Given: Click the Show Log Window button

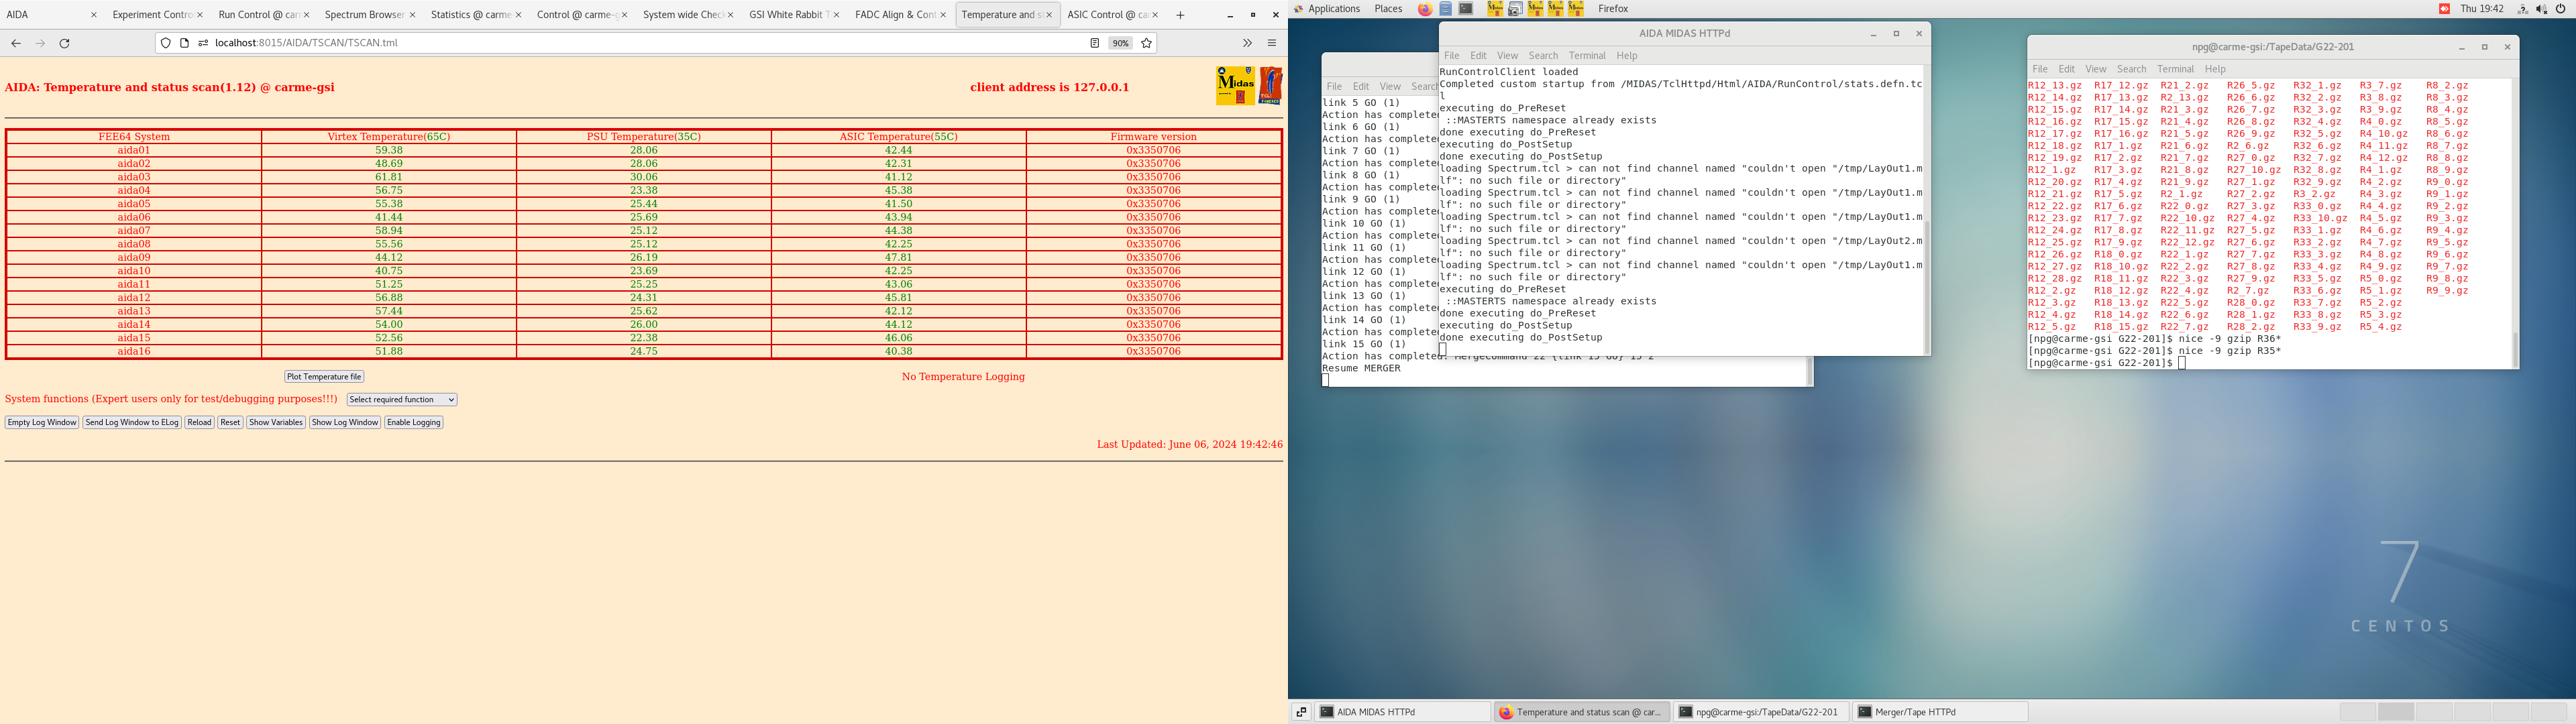Looking at the screenshot, I should tap(344, 423).
